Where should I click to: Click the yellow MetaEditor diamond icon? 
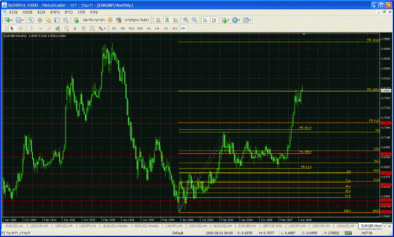pyautogui.click(x=110, y=20)
